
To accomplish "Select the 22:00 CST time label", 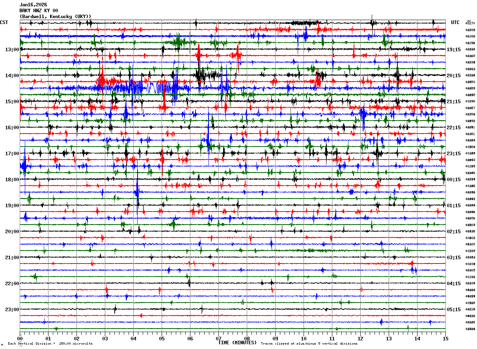I will (12, 284).
